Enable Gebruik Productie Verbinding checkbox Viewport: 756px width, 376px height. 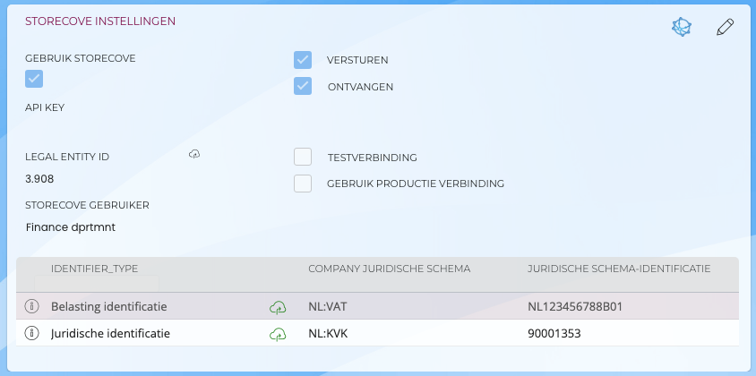point(303,184)
